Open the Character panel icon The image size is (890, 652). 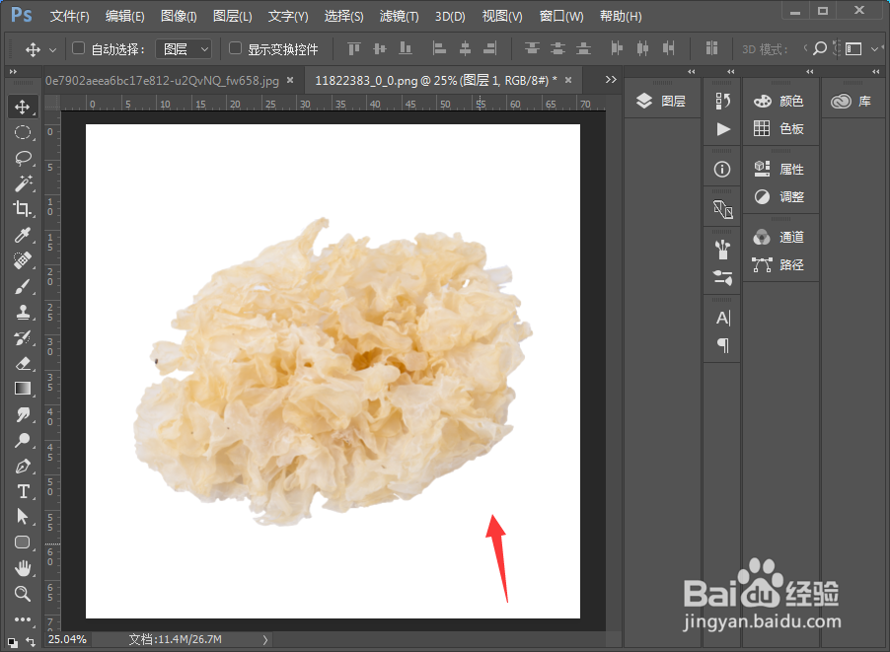[722, 318]
